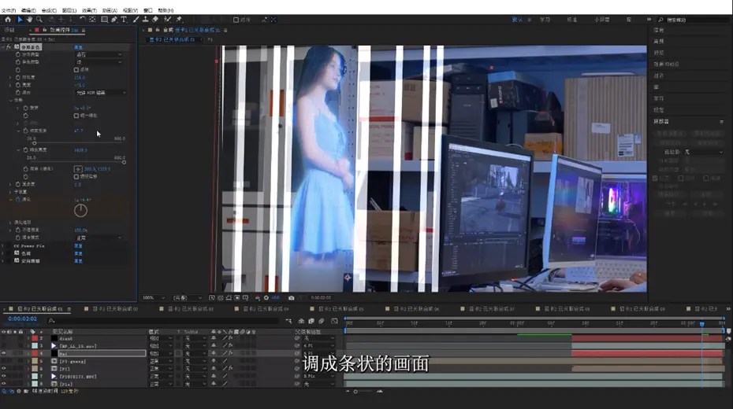Viewport: 733px width, 409px height.
Task: Expand the 跟踪器 panel header
Action: click(x=661, y=121)
